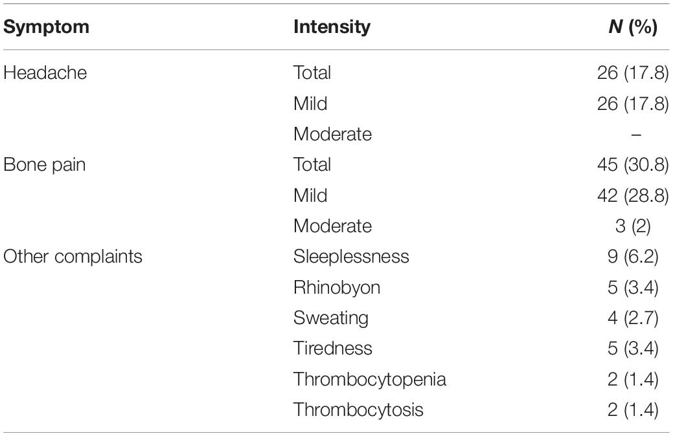Viewport: 673px width, 436px height.
Task: Select the Bone pain symptom label
Action: coord(45,166)
